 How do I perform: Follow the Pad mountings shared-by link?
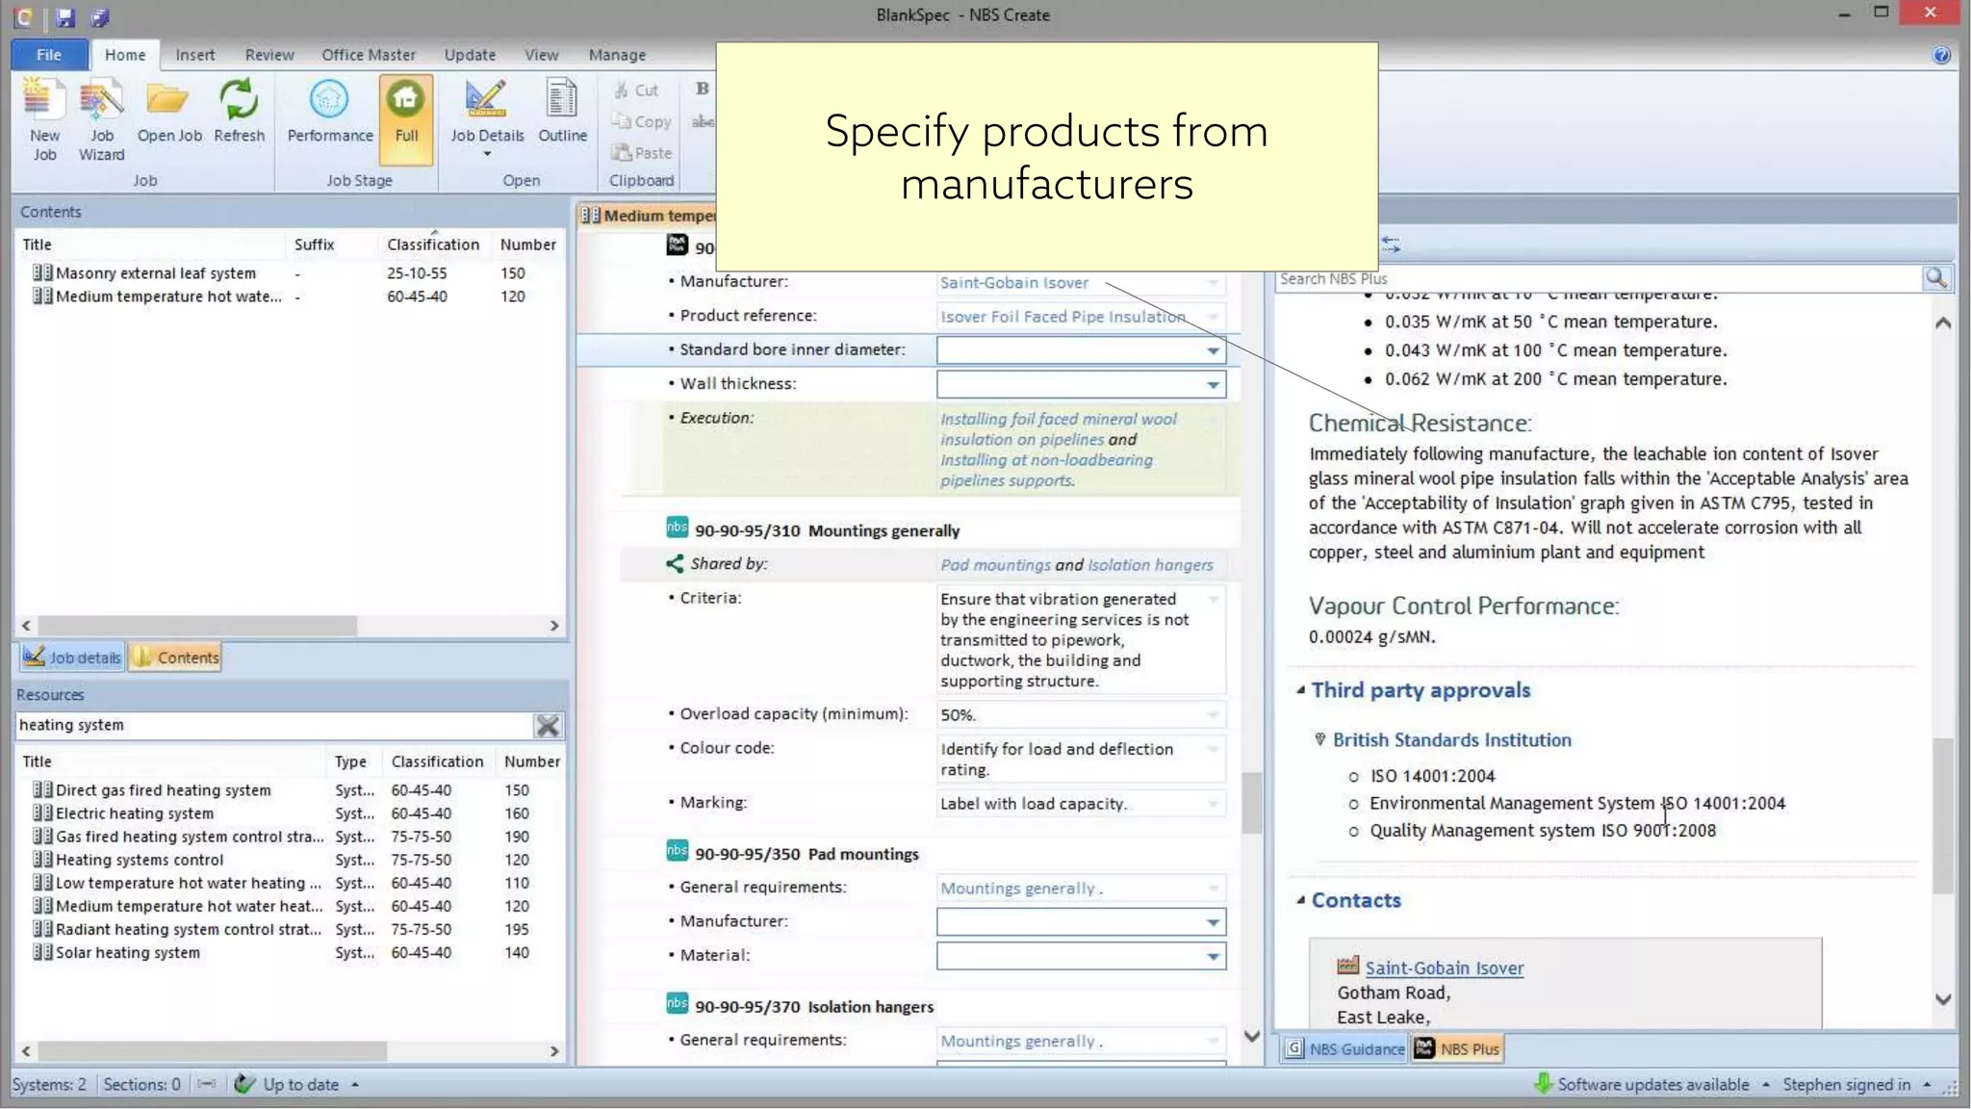995,565
